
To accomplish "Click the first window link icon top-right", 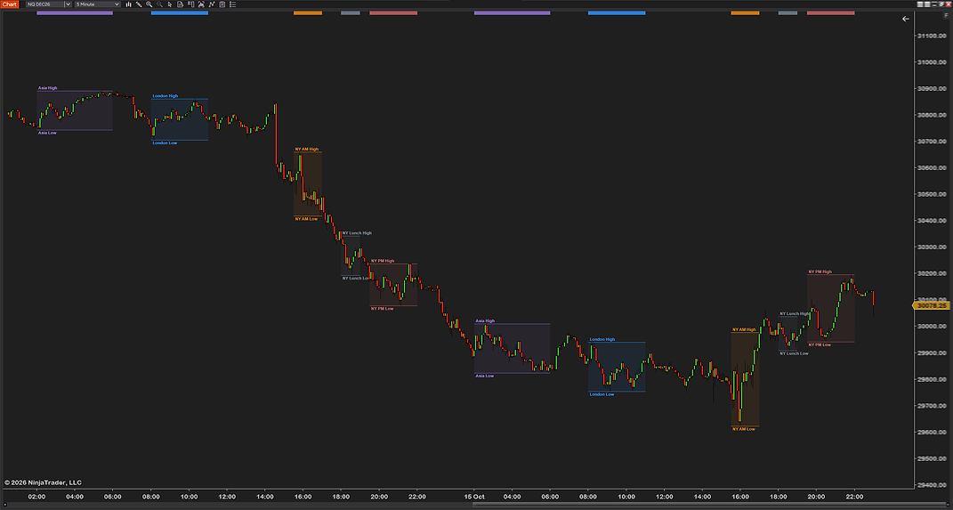I will click(920, 4).
